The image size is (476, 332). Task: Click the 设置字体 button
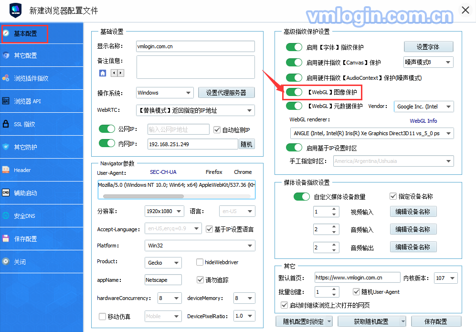pos(428,47)
